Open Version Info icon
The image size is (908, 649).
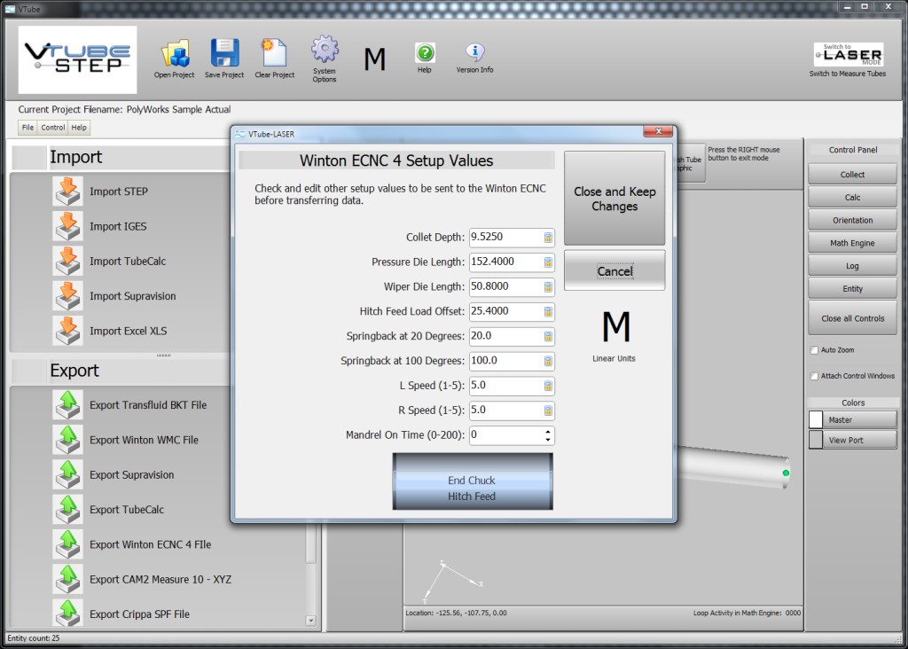pos(474,52)
